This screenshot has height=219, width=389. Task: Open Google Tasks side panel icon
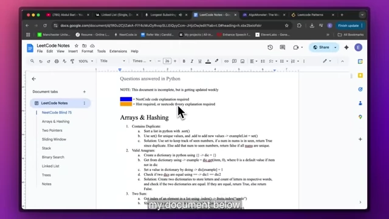pos(360,89)
